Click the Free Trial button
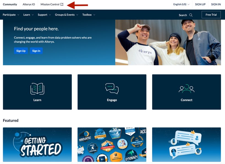Viewport: 225px width, 164px height. pos(211,15)
